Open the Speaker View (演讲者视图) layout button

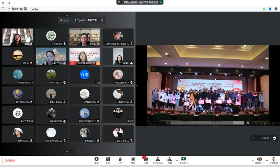click(x=19, y=9)
